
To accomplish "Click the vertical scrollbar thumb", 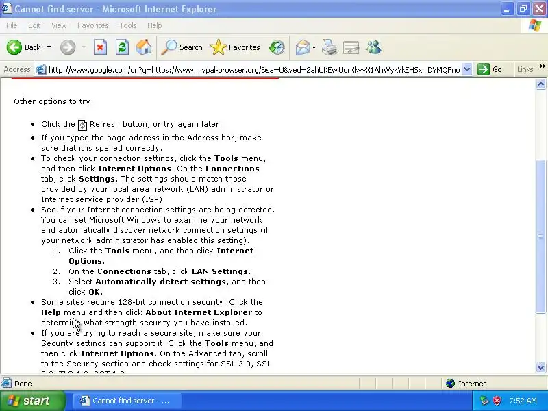I will point(540,236).
